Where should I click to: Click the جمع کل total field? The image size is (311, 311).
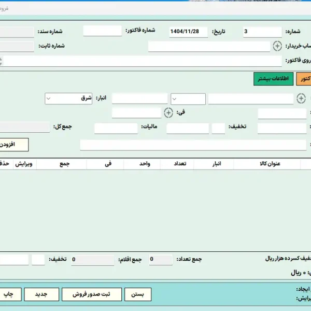[x=24, y=127]
